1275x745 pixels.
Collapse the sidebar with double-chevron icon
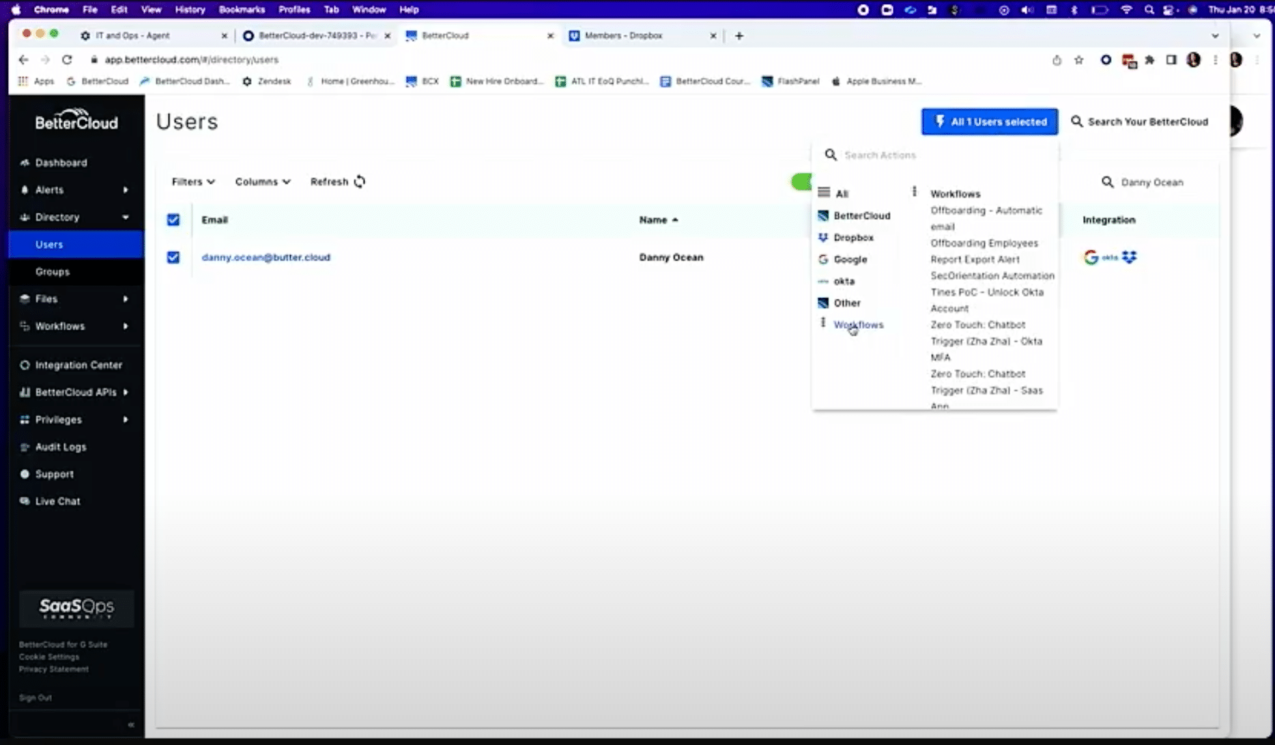(x=131, y=725)
